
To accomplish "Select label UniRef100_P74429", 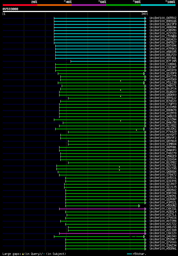I will pyautogui.click(x=163, y=132).
